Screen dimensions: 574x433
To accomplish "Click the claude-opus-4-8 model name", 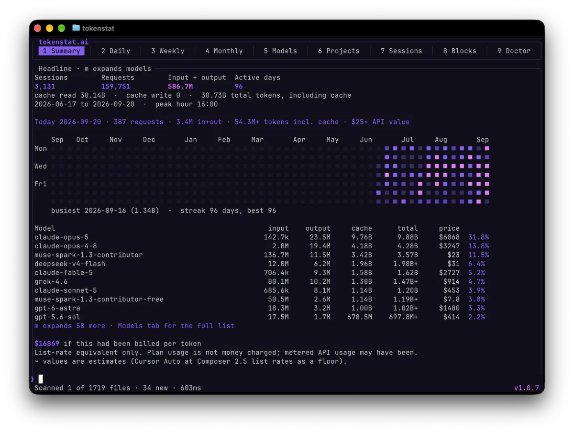I will pyautogui.click(x=66, y=246).
